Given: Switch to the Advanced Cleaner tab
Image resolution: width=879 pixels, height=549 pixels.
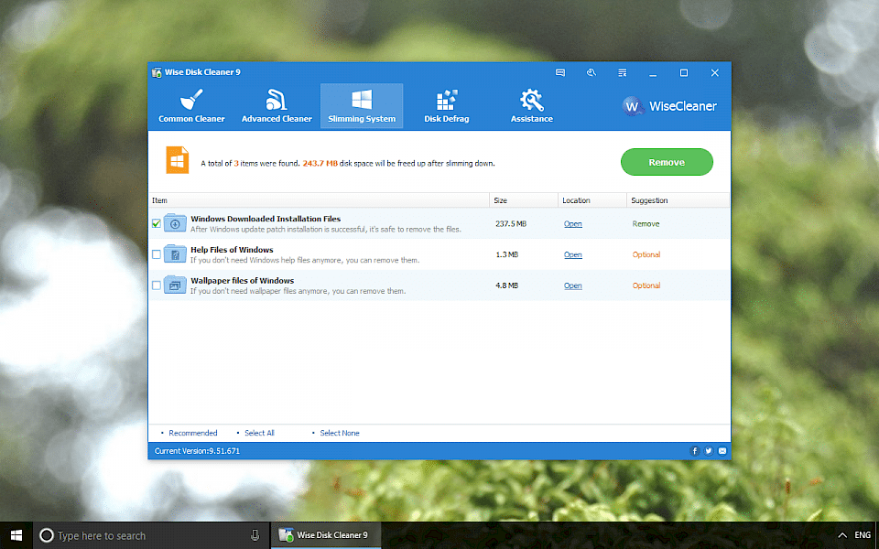Looking at the screenshot, I should 277,106.
